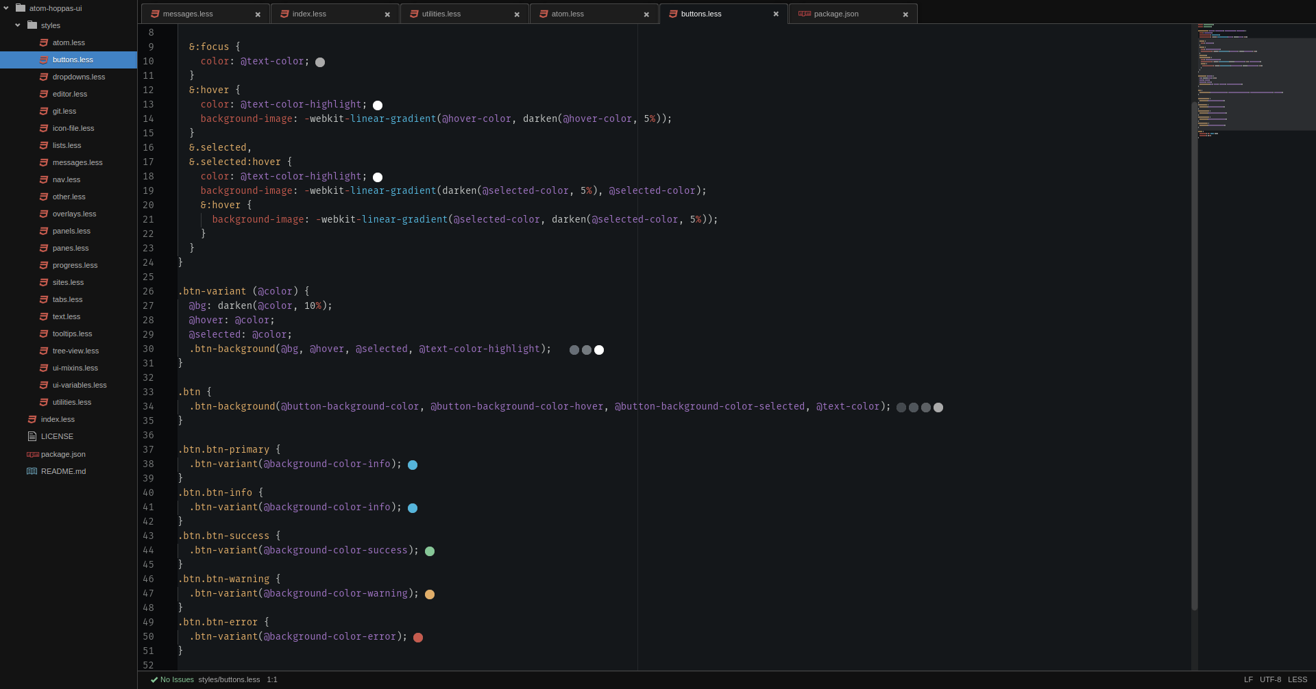Click the dropdowns.less file icon

(x=44, y=77)
